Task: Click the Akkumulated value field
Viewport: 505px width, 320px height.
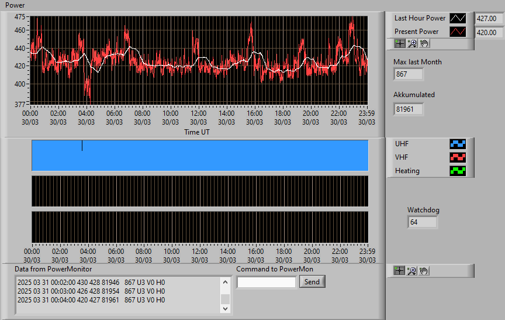Action: click(x=408, y=109)
